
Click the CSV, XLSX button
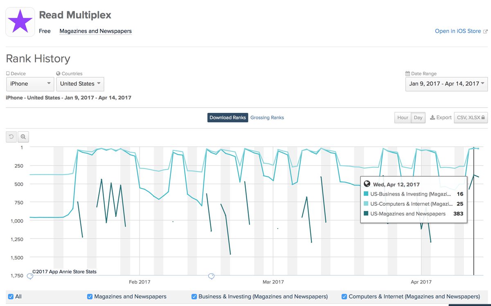tap(471, 117)
